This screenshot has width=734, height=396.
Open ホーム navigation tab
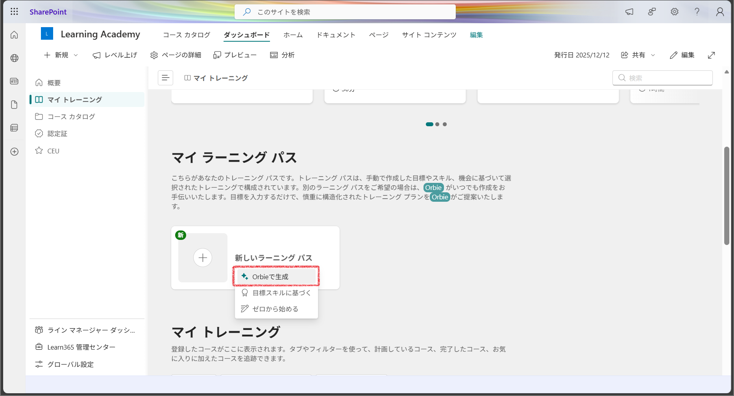click(x=293, y=35)
